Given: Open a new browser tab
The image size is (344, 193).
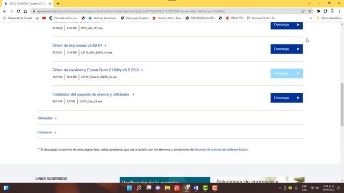Looking at the screenshot, I should [x=58, y=4].
